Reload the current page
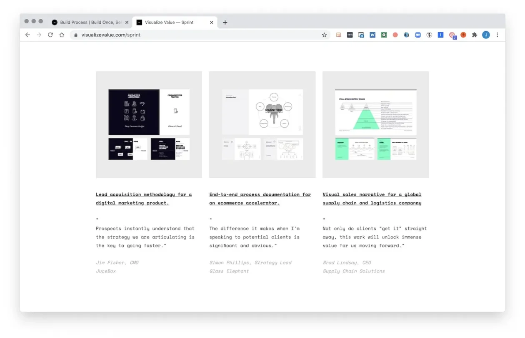The width and height of the screenshot is (525, 338). (50, 35)
